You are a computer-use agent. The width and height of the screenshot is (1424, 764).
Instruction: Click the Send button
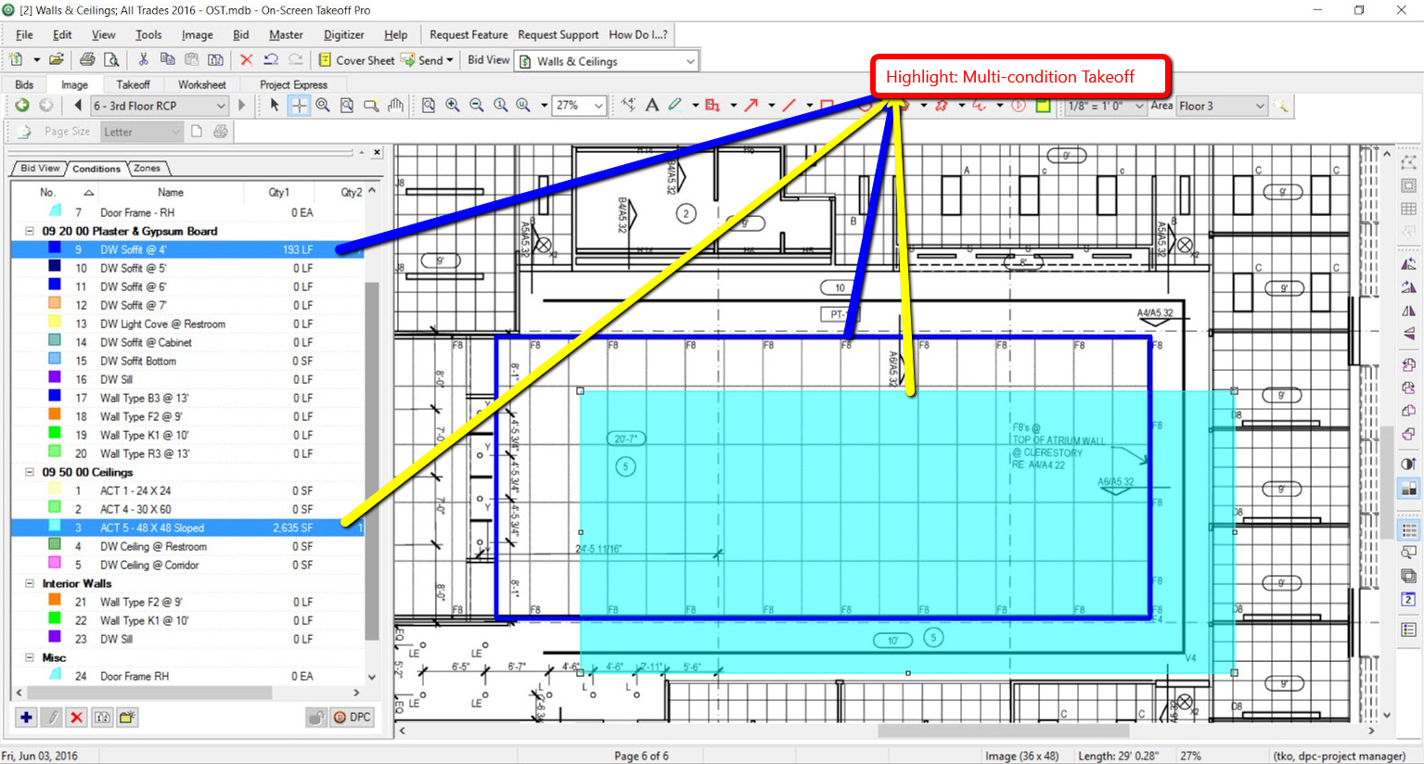click(423, 60)
